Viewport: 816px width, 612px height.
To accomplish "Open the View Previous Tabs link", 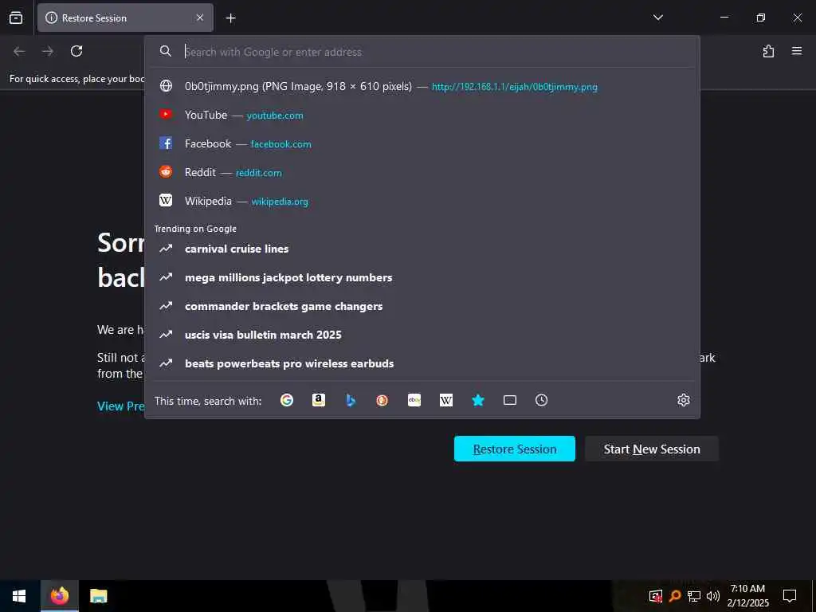I will pyautogui.click(x=121, y=406).
